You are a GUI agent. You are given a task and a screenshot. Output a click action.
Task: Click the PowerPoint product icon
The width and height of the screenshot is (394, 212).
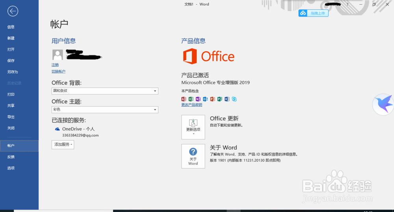pyautogui.click(x=213, y=99)
